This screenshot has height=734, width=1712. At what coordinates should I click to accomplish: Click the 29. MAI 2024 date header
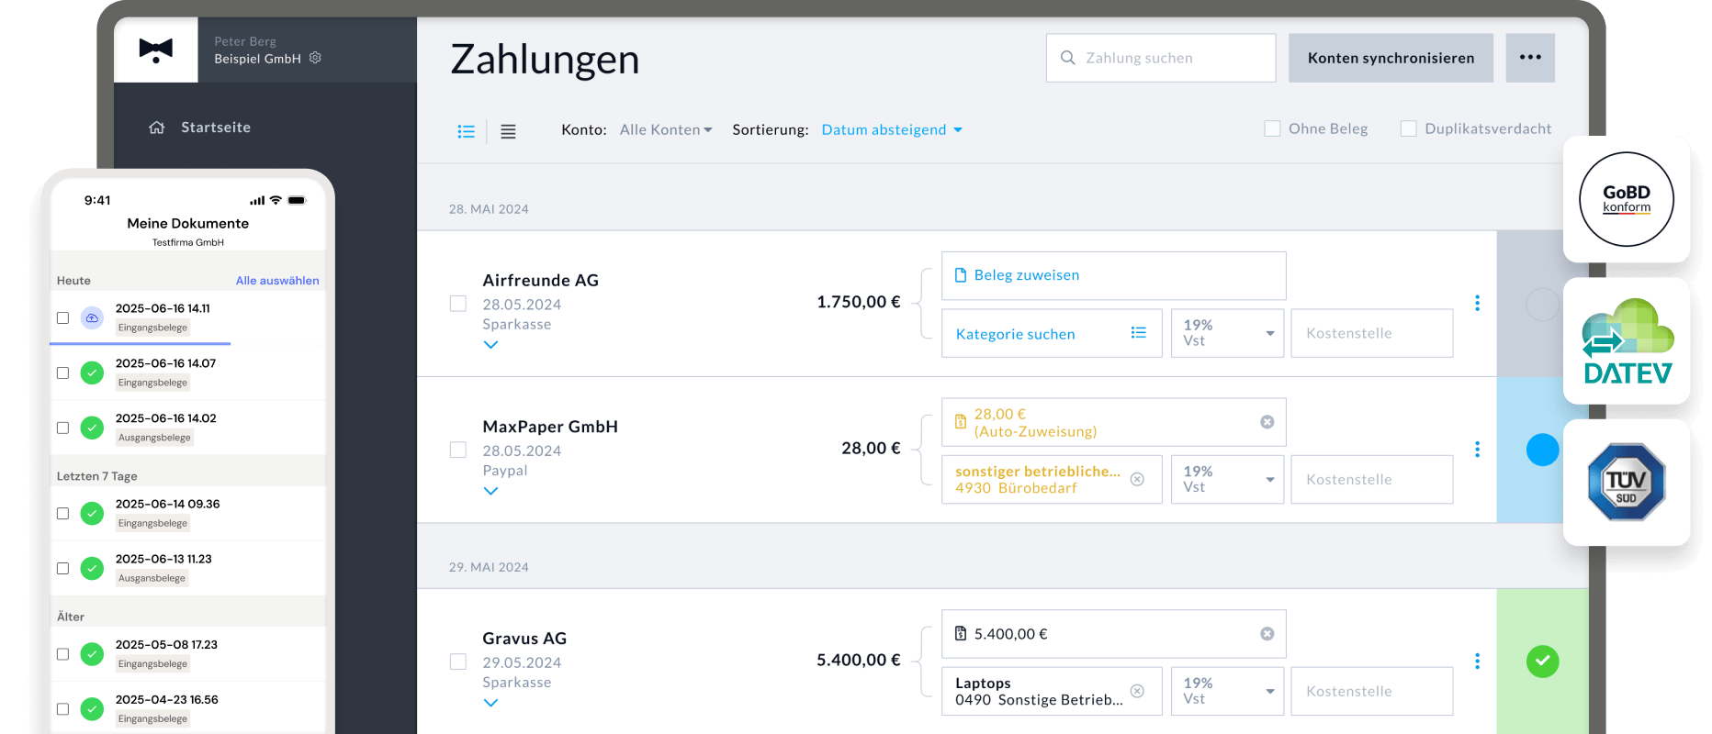(489, 567)
